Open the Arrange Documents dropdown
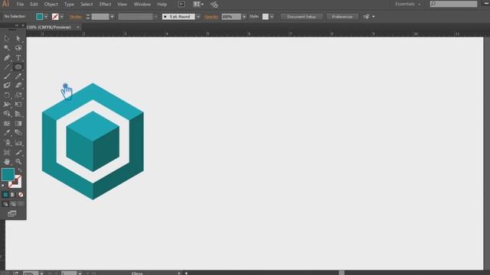Image resolution: width=490 pixels, height=275 pixels. coord(198,4)
